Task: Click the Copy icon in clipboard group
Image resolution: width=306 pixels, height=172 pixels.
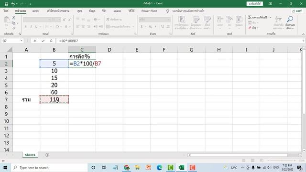Action: click(x=13, y=23)
